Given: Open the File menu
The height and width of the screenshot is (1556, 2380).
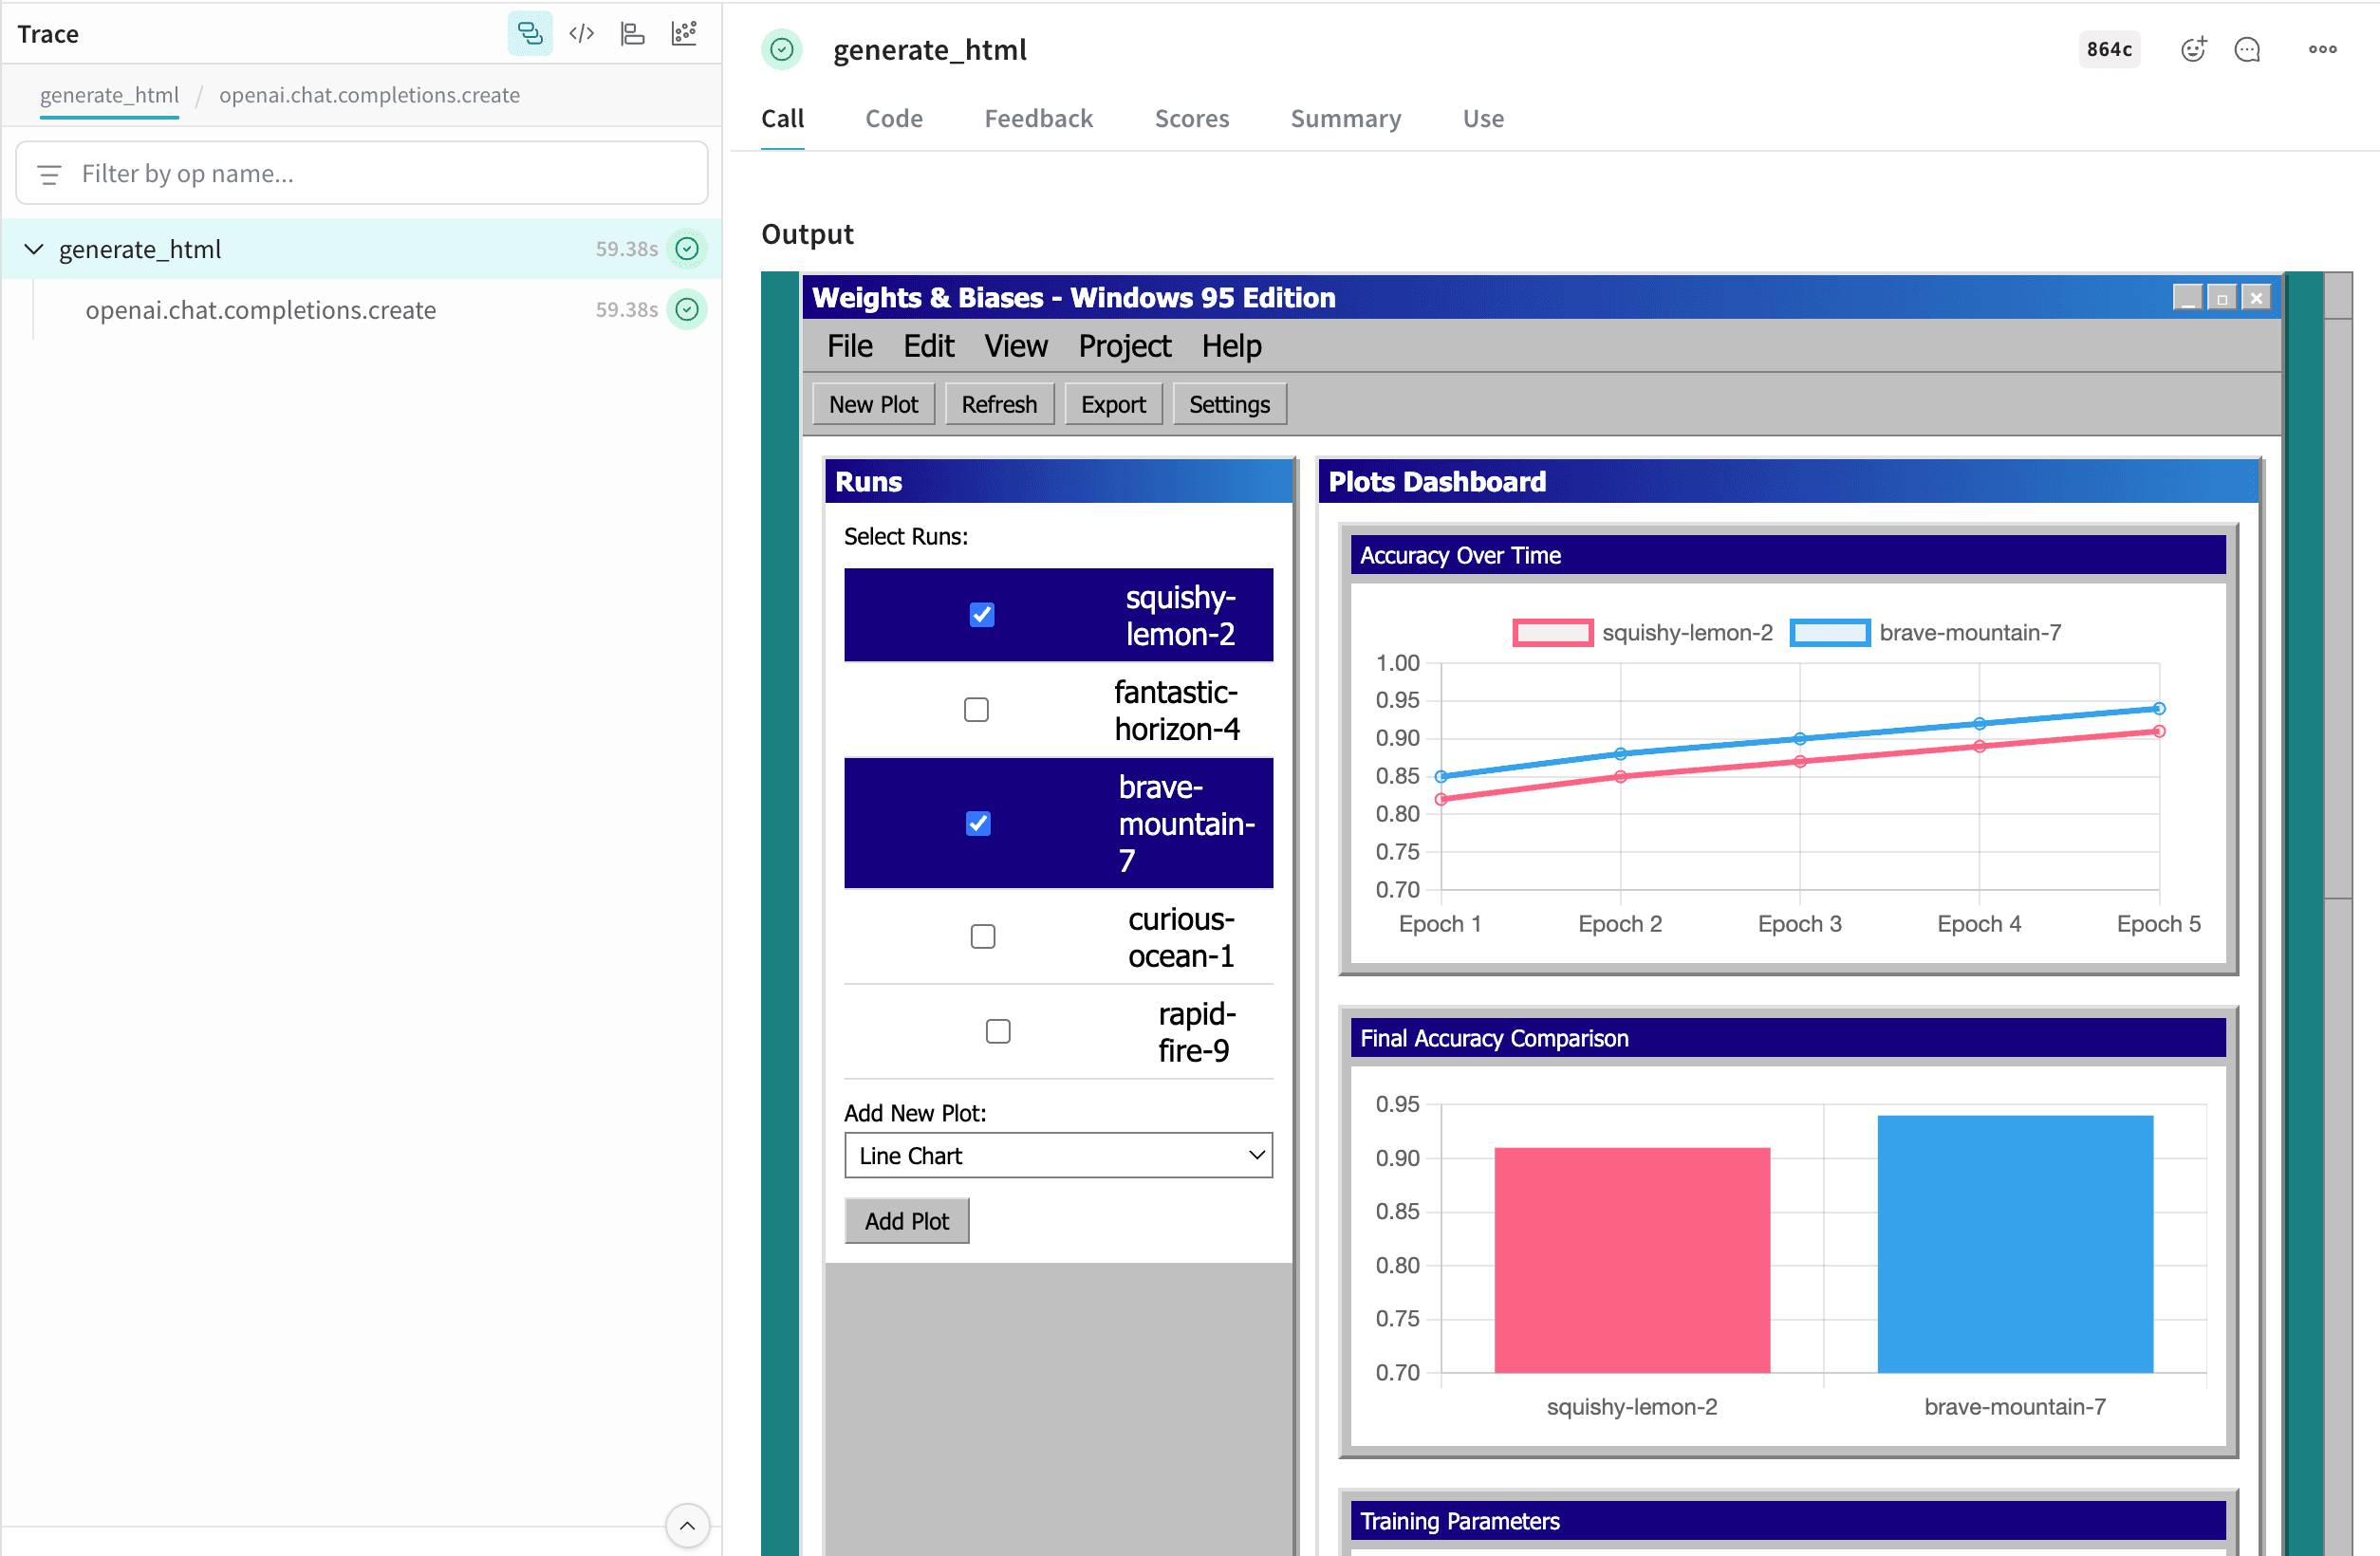Looking at the screenshot, I should (x=849, y=346).
